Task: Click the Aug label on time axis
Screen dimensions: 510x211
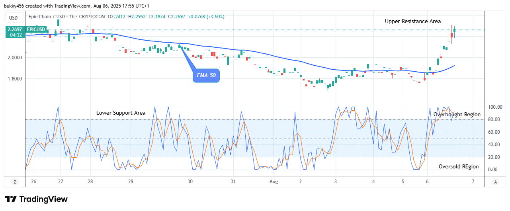Action: (274, 182)
